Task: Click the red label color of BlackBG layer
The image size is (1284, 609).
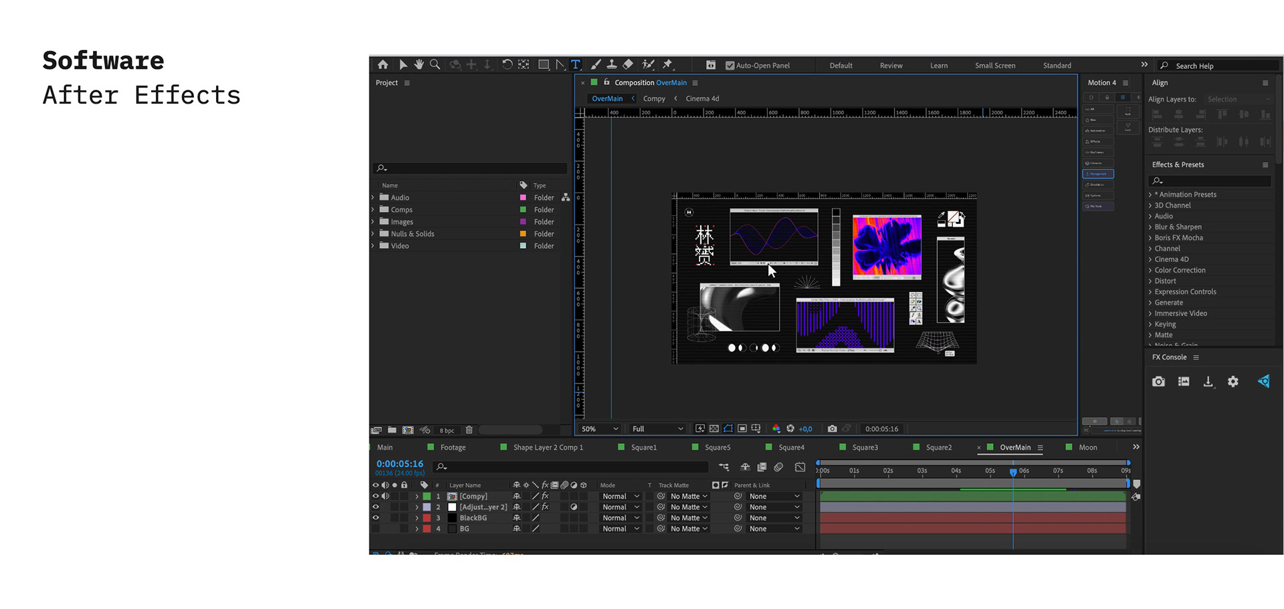Action: 427,517
